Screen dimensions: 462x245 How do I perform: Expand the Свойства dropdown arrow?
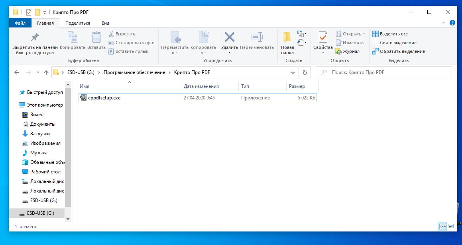click(x=323, y=52)
